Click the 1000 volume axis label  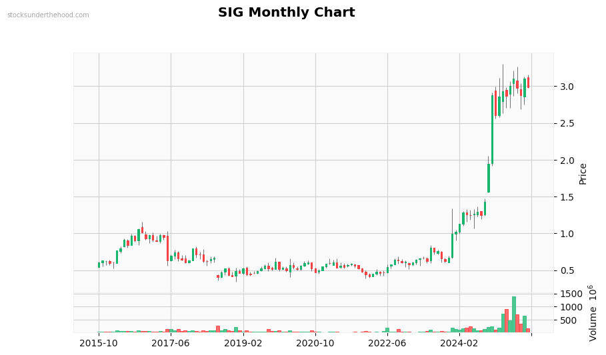[x=571, y=307]
